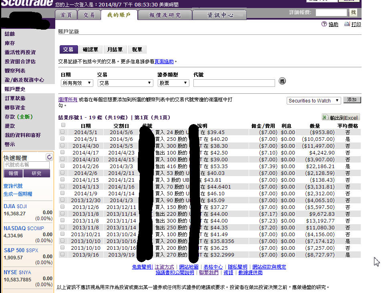The width and height of the screenshot is (382, 293).
Task: Open 投資組合評估 in the left sidebar
Action: point(20,61)
